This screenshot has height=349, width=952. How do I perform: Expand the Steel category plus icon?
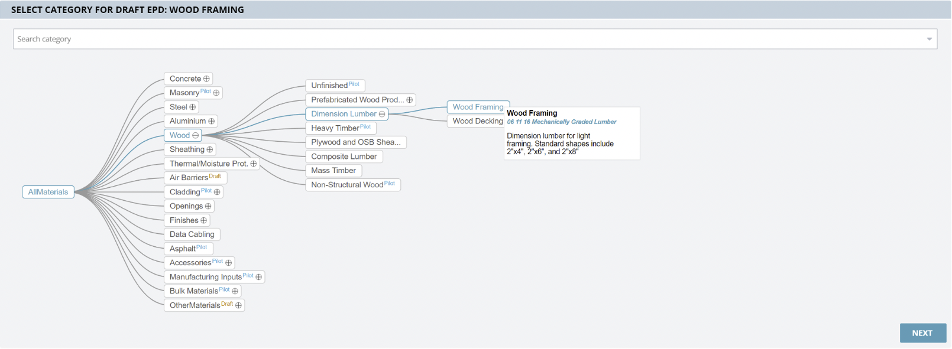[192, 107]
